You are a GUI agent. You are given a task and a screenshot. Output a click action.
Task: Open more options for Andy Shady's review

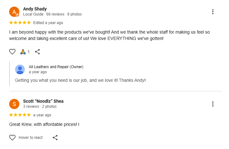coord(213,12)
